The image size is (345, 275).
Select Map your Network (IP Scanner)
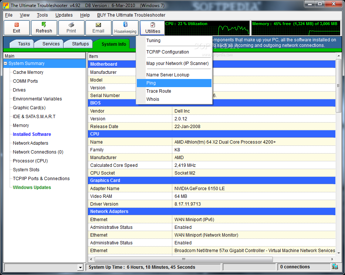click(174, 63)
